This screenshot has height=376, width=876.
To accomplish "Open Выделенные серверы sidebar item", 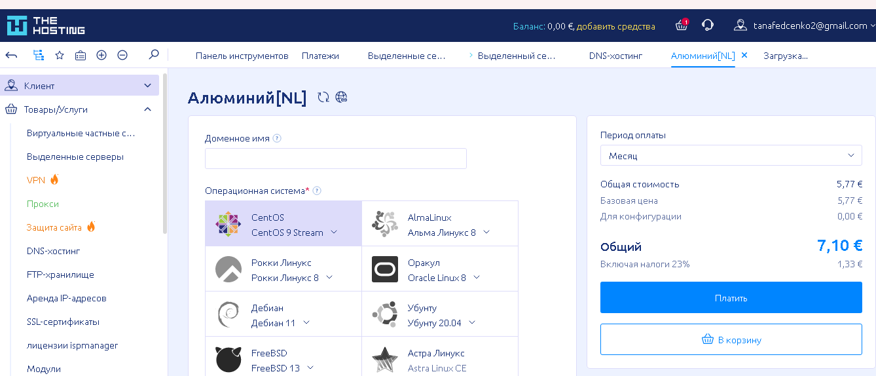I will coord(75,157).
